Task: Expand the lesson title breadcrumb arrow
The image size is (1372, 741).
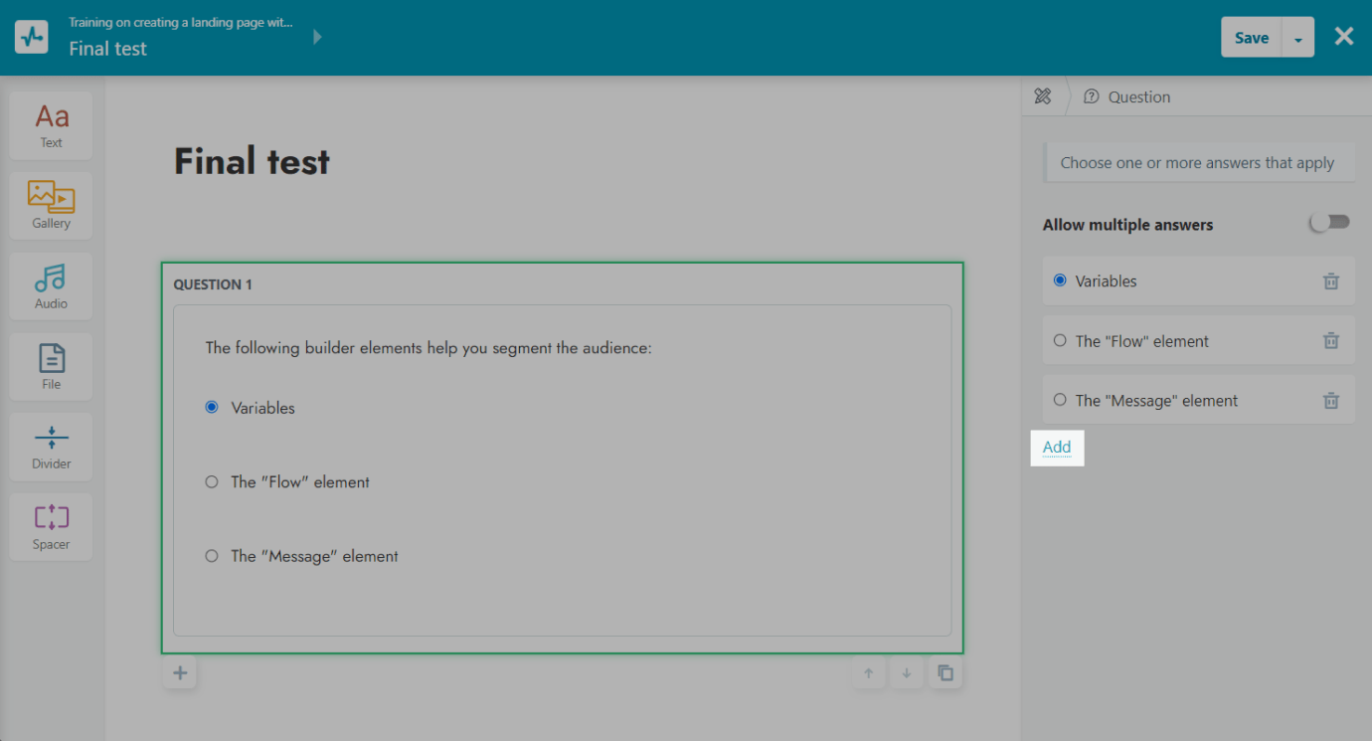Action: 317,37
